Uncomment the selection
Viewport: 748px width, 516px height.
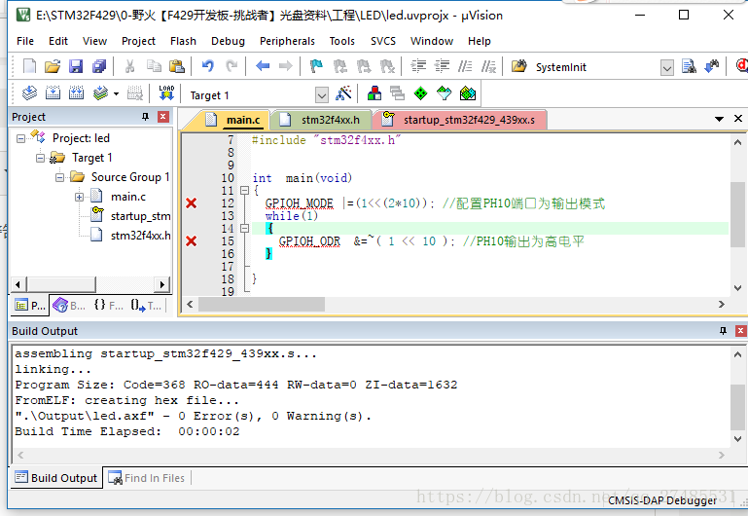(x=488, y=66)
